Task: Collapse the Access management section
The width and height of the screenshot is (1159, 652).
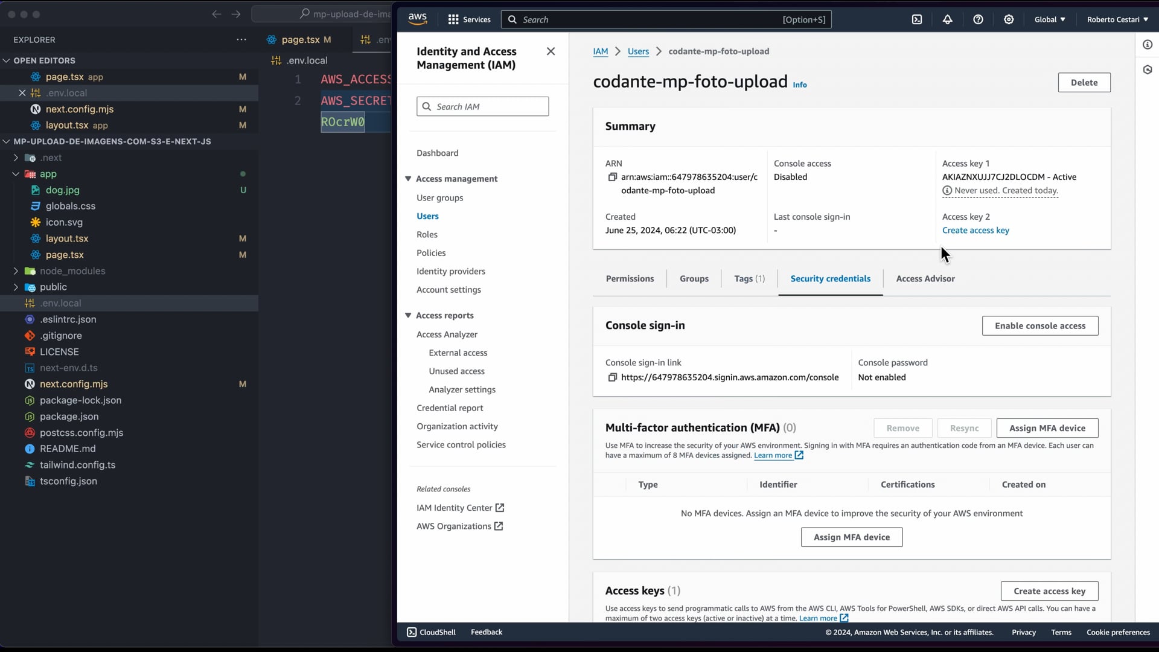Action: (408, 179)
